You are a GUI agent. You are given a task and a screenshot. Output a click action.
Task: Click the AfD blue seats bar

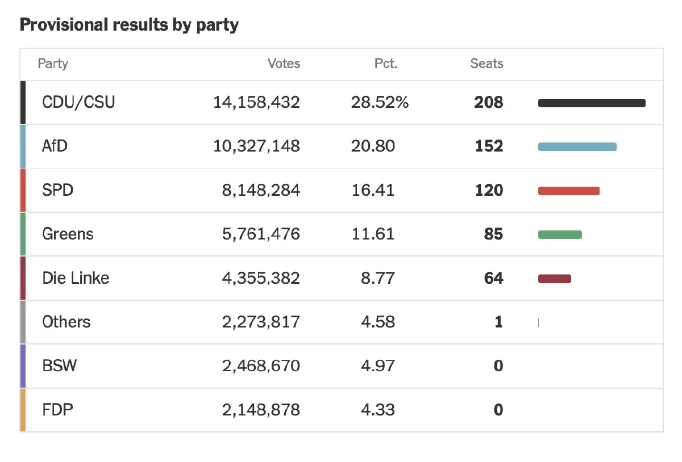tap(577, 147)
